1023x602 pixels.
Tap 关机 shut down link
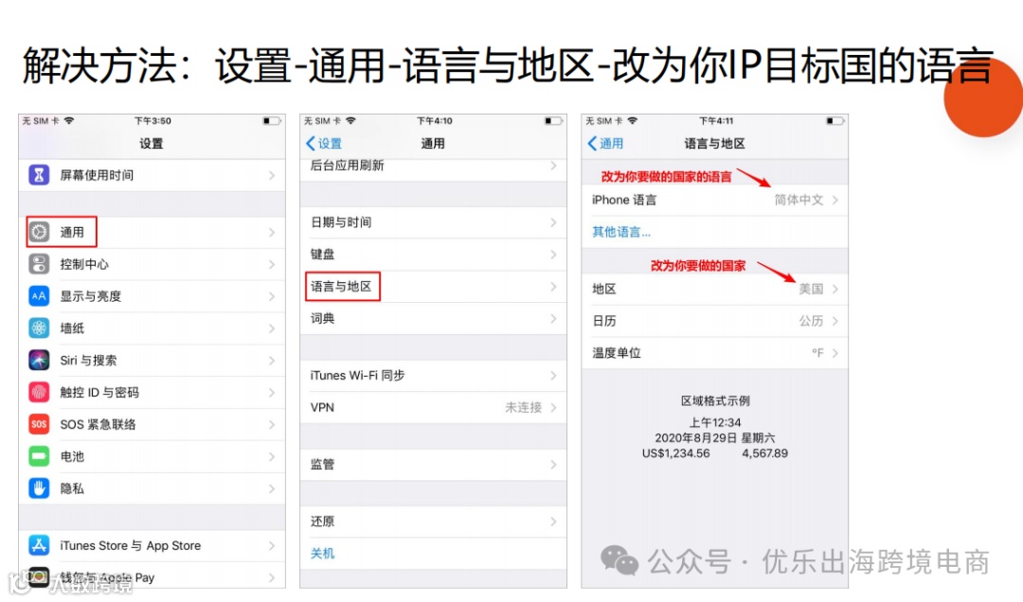point(322,553)
